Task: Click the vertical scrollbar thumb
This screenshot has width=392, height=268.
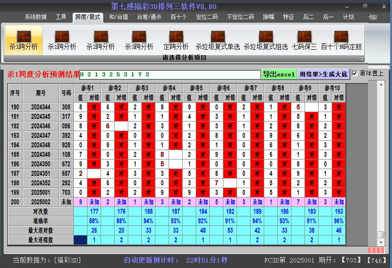Action: [x=381, y=235]
